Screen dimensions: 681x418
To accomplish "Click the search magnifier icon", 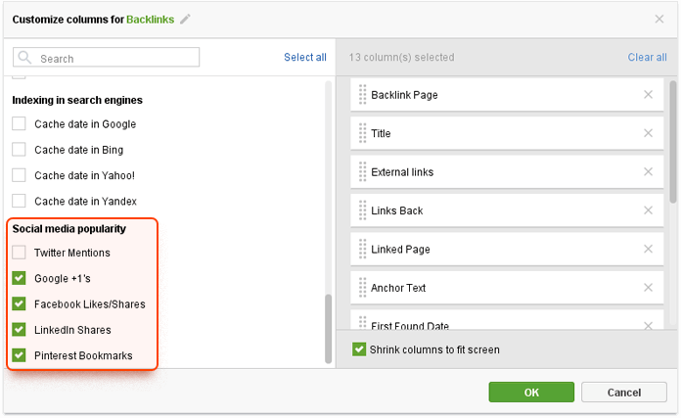I will pos(24,58).
